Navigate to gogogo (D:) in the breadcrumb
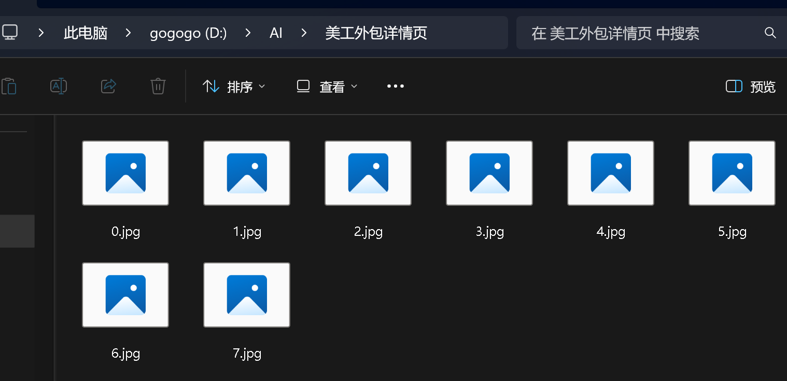The image size is (787, 381). (188, 33)
